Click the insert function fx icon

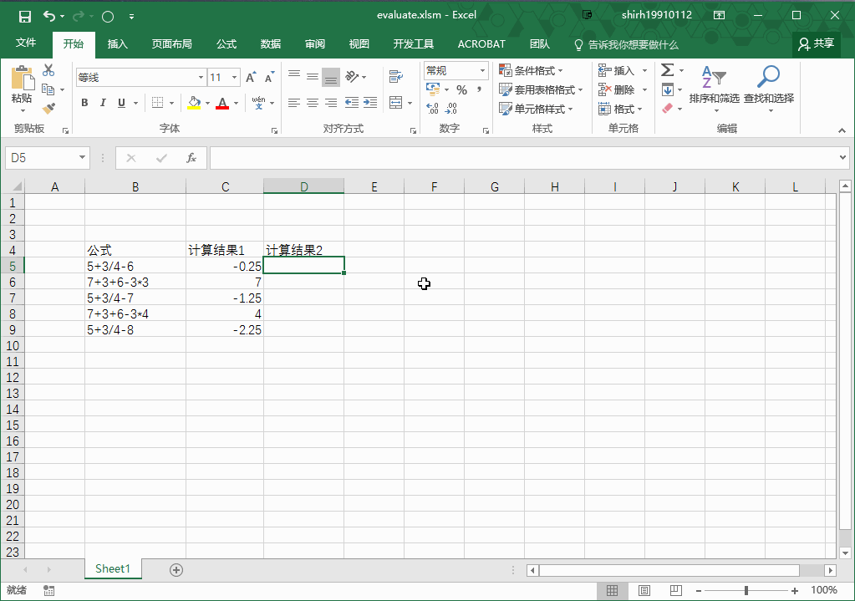pyautogui.click(x=191, y=158)
